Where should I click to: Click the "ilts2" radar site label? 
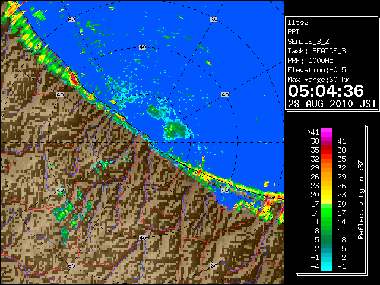point(298,23)
